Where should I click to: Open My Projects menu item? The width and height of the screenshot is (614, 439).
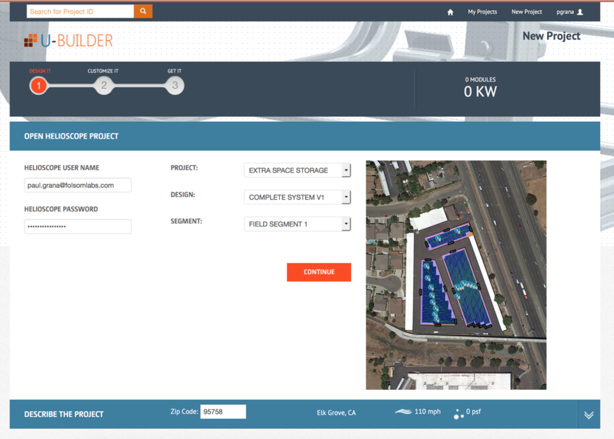click(482, 12)
